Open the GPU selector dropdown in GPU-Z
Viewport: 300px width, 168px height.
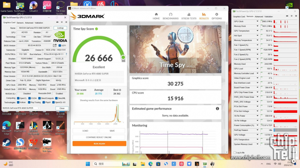point(21,108)
